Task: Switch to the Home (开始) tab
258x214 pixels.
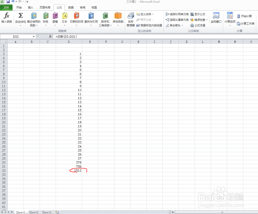Action: [19, 7]
